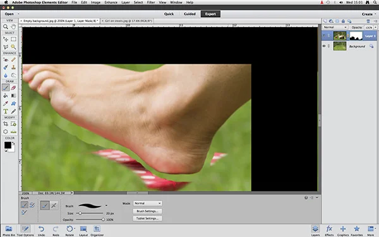The image size is (379, 237).
Task: Choose Brush mode in tool options
Action: click(x=24, y=205)
